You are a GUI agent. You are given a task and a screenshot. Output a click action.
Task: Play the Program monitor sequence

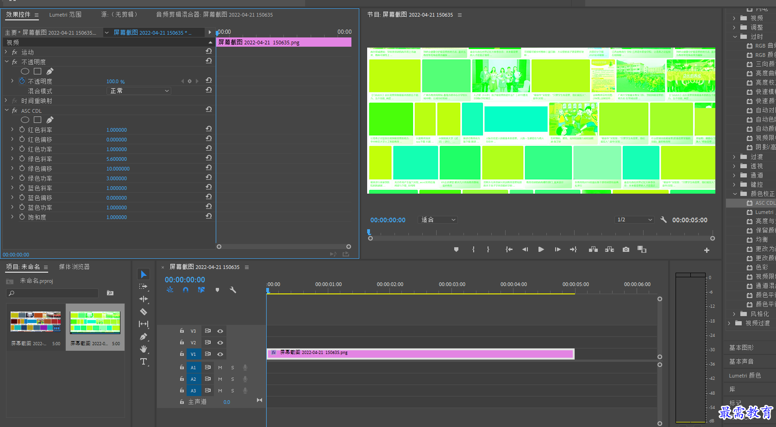(541, 250)
